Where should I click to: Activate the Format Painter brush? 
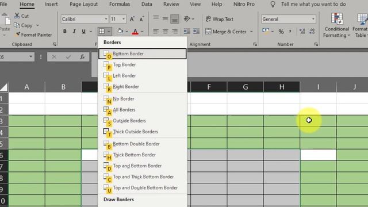[x=17, y=34]
